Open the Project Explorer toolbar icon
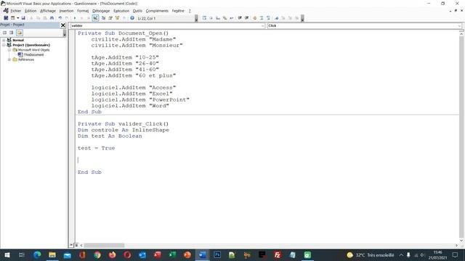Screen dimensions: 465x261 pyautogui.click(x=103, y=18)
